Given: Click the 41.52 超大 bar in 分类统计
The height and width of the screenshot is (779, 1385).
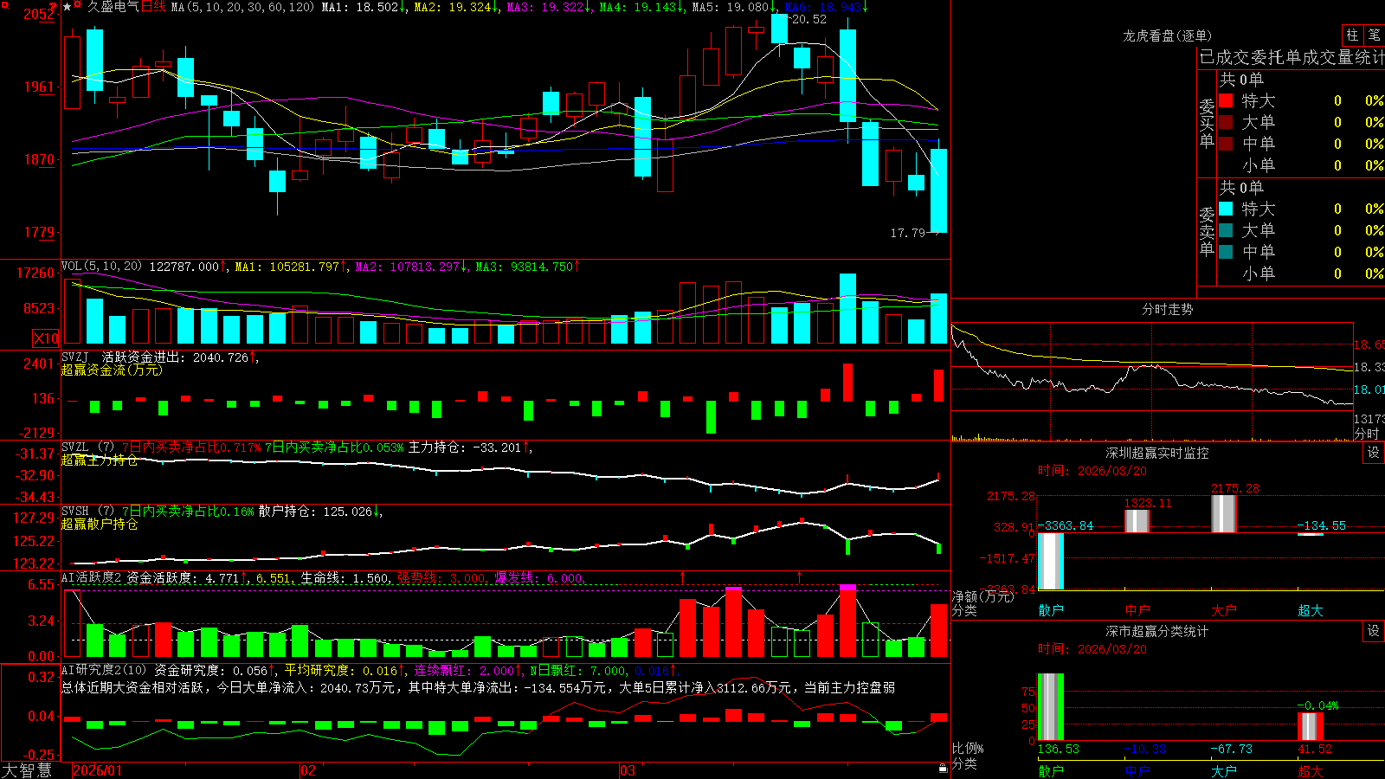Looking at the screenshot, I should tap(1311, 726).
